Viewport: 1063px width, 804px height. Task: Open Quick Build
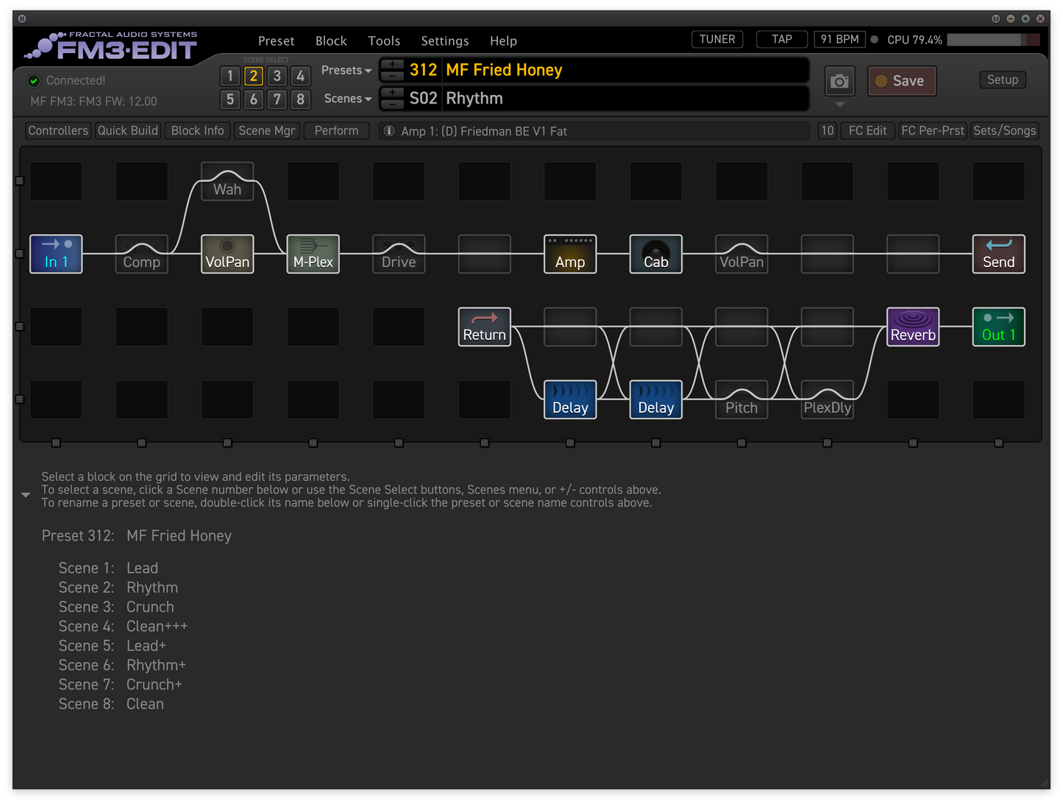pos(128,131)
